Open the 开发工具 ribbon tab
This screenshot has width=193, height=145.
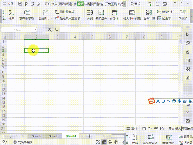click(111, 4)
